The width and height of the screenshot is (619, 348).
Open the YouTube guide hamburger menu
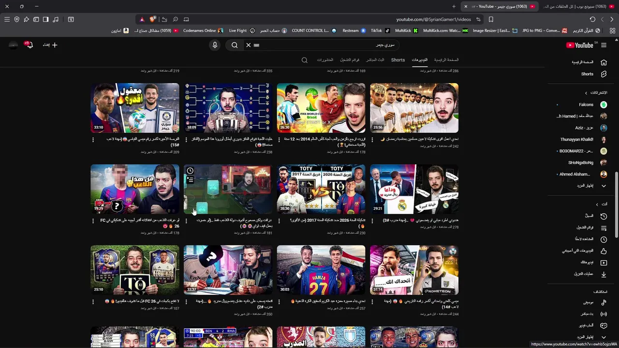[x=604, y=45]
